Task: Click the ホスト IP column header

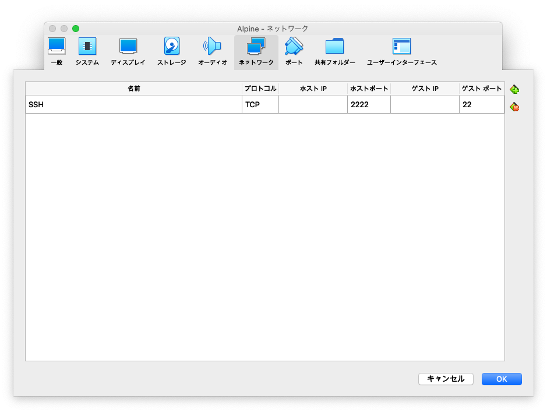Action: 313,89
